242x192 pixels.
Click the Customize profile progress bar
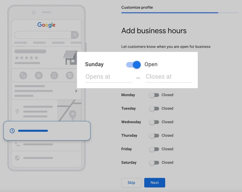tap(179, 13)
